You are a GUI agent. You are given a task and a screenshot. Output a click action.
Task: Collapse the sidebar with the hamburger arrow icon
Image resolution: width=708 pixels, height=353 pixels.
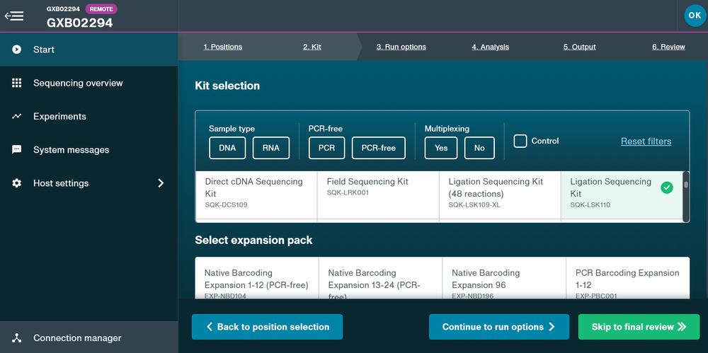pyautogui.click(x=14, y=16)
